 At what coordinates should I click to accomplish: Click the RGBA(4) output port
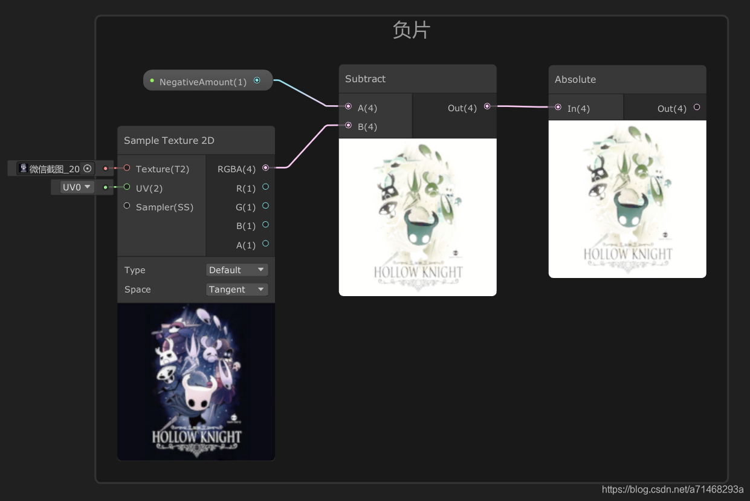(x=265, y=168)
